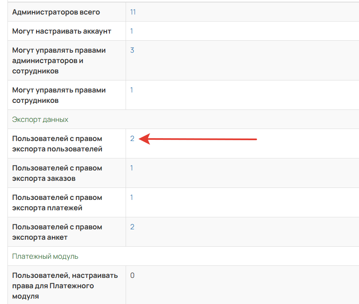
Task: Select the Экспорт данных section header
Action: point(40,119)
